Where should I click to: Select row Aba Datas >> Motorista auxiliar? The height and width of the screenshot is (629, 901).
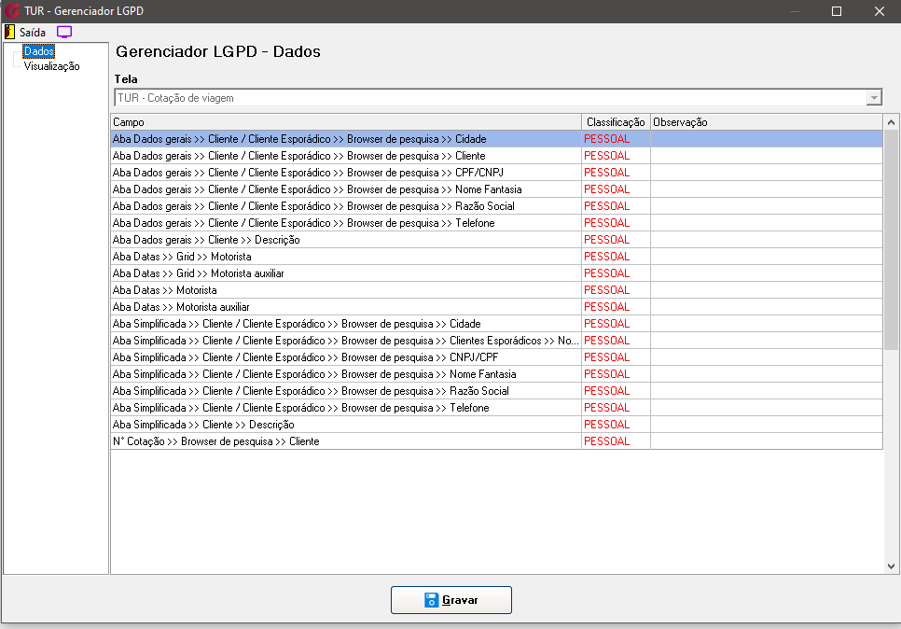(496, 306)
